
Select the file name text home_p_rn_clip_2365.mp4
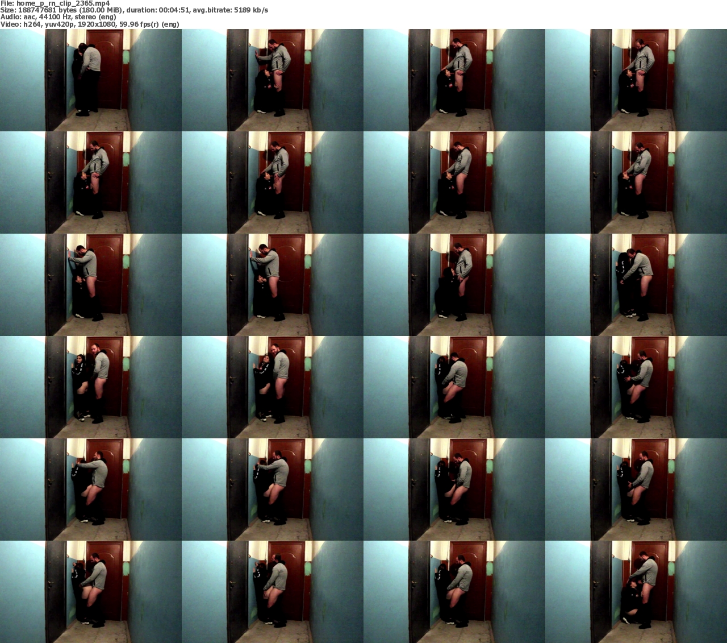coord(63,3)
